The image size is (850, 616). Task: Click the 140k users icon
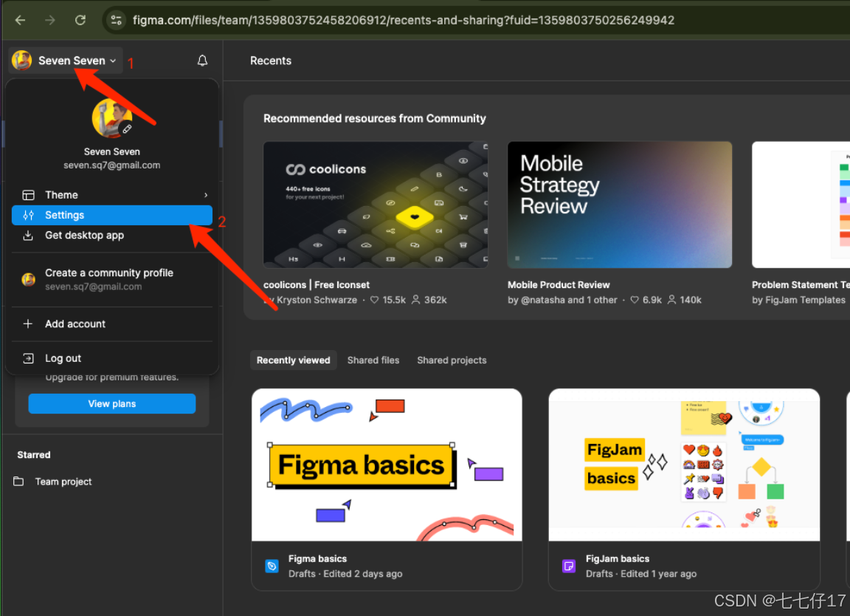(671, 300)
